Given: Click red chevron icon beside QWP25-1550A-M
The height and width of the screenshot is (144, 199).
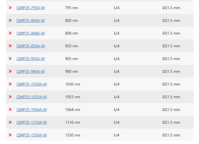Looking at the screenshot, I should coord(10,135).
